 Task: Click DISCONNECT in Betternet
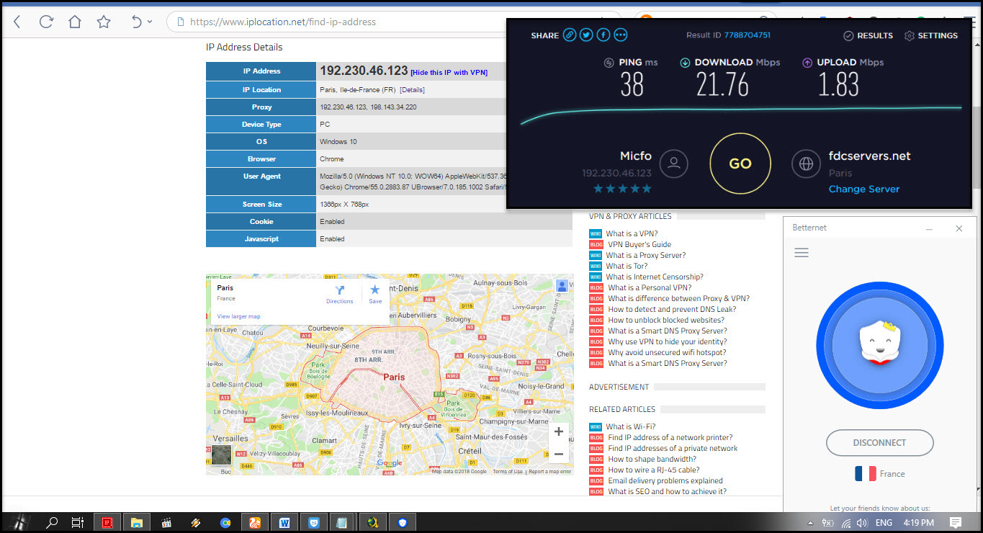[879, 442]
